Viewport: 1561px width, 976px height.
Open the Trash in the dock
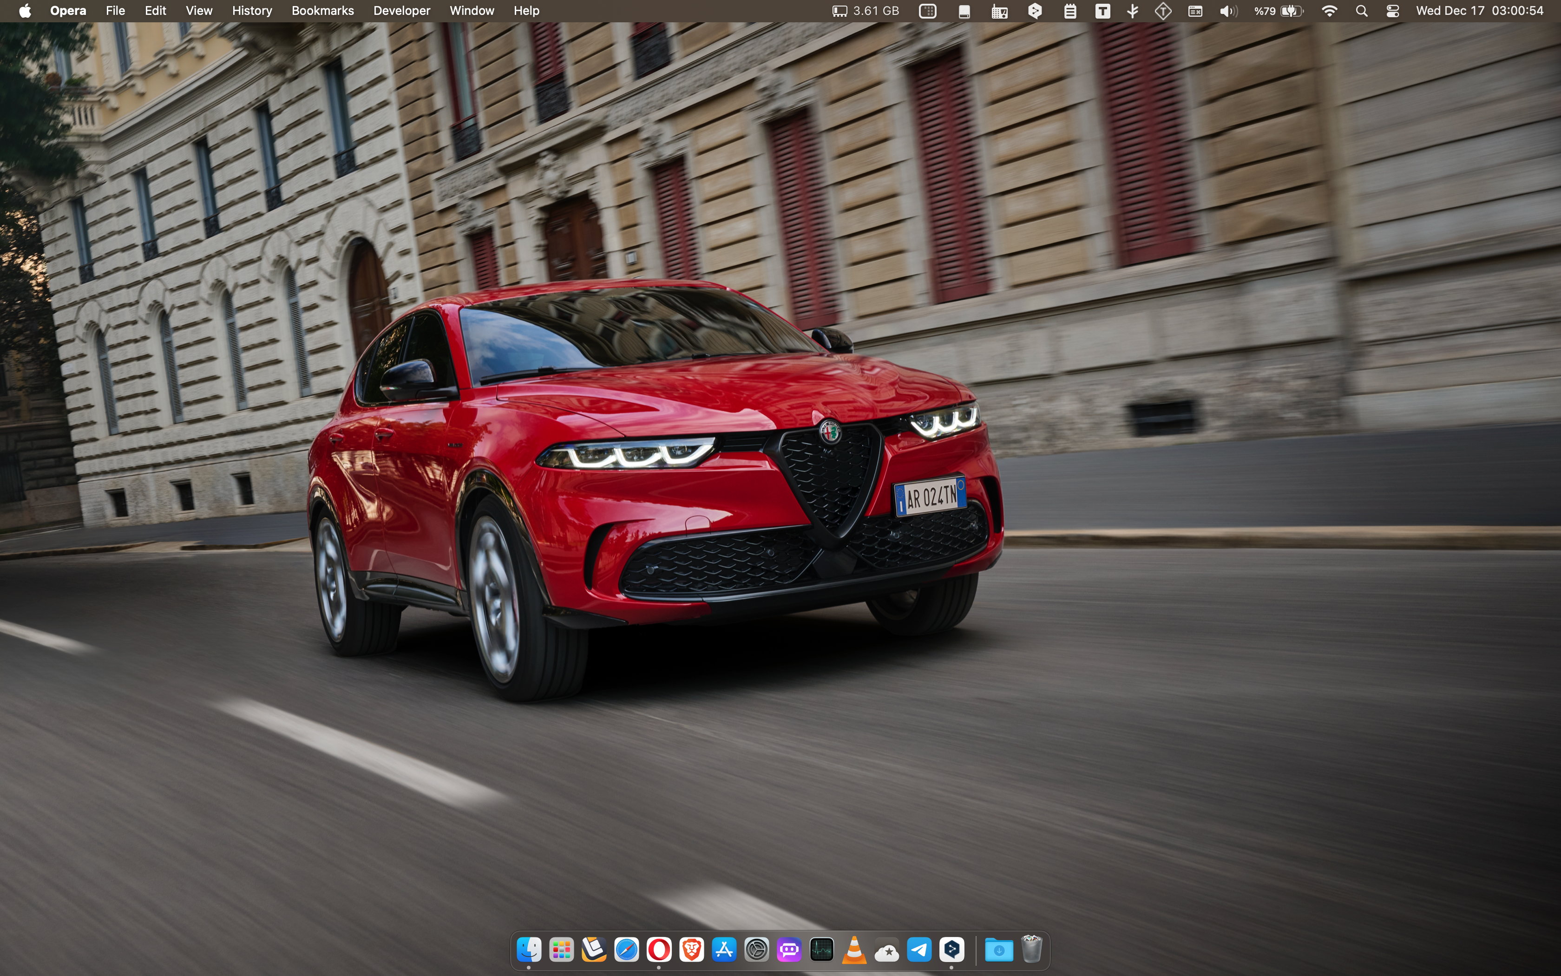click(1031, 950)
